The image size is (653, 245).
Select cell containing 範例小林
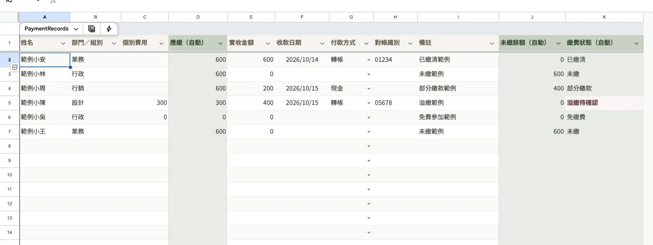coord(45,74)
